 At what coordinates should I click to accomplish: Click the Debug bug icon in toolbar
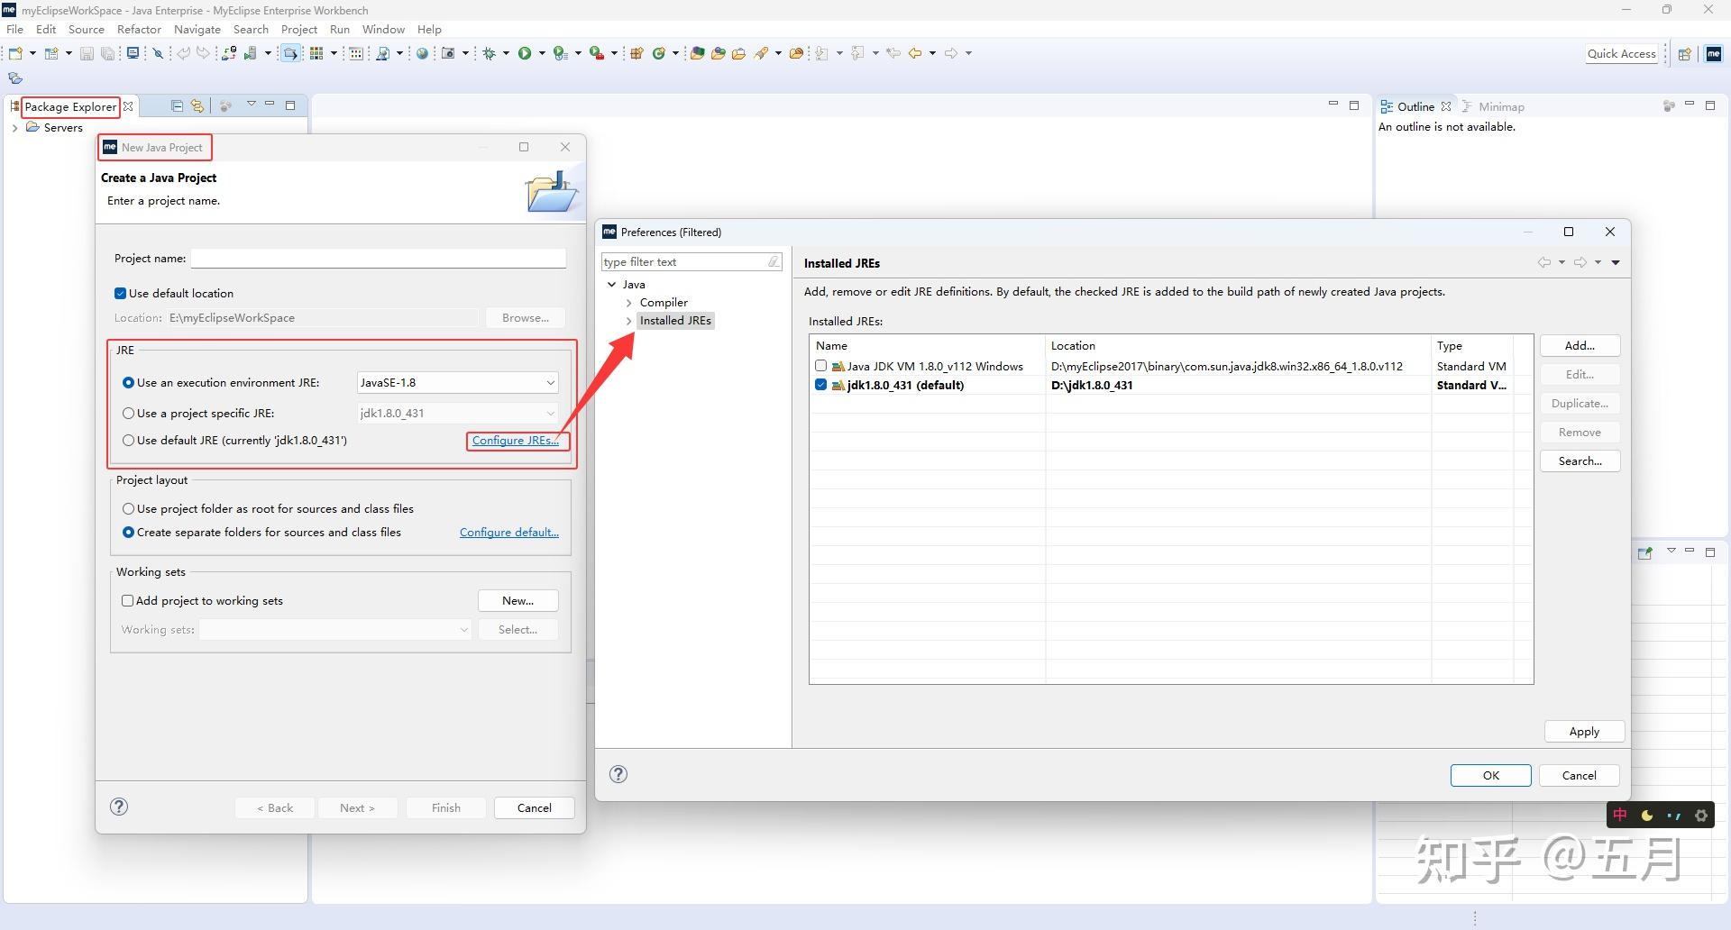pyautogui.click(x=490, y=53)
